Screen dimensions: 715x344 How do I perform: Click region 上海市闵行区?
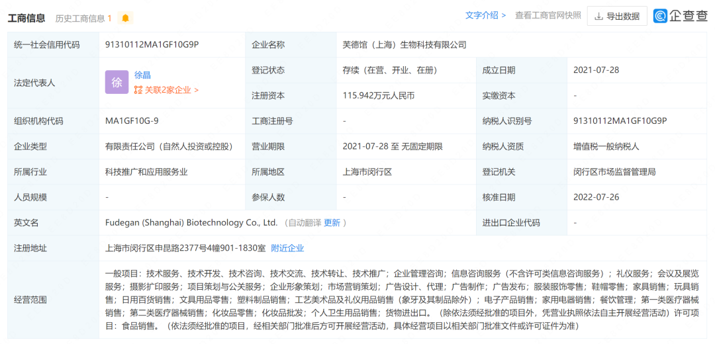click(x=367, y=172)
